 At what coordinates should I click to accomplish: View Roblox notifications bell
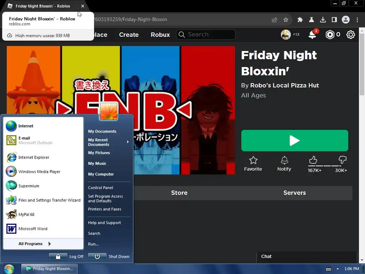click(312, 35)
